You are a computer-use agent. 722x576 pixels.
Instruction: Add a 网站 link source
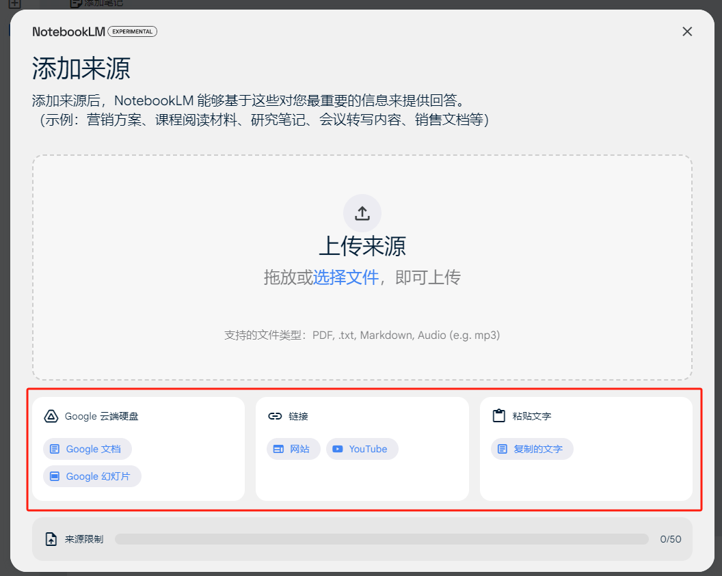click(x=293, y=448)
